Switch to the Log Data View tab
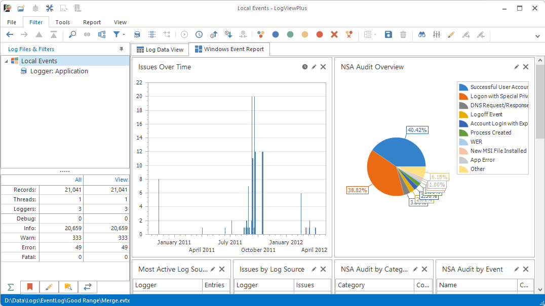The height and width of the screenshot is (306, 545). click(160, 50)
